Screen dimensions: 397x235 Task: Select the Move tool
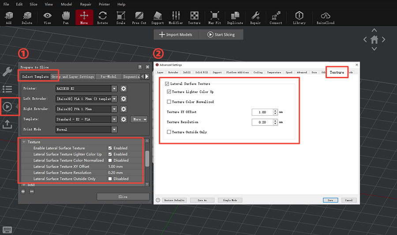point(84,18)
